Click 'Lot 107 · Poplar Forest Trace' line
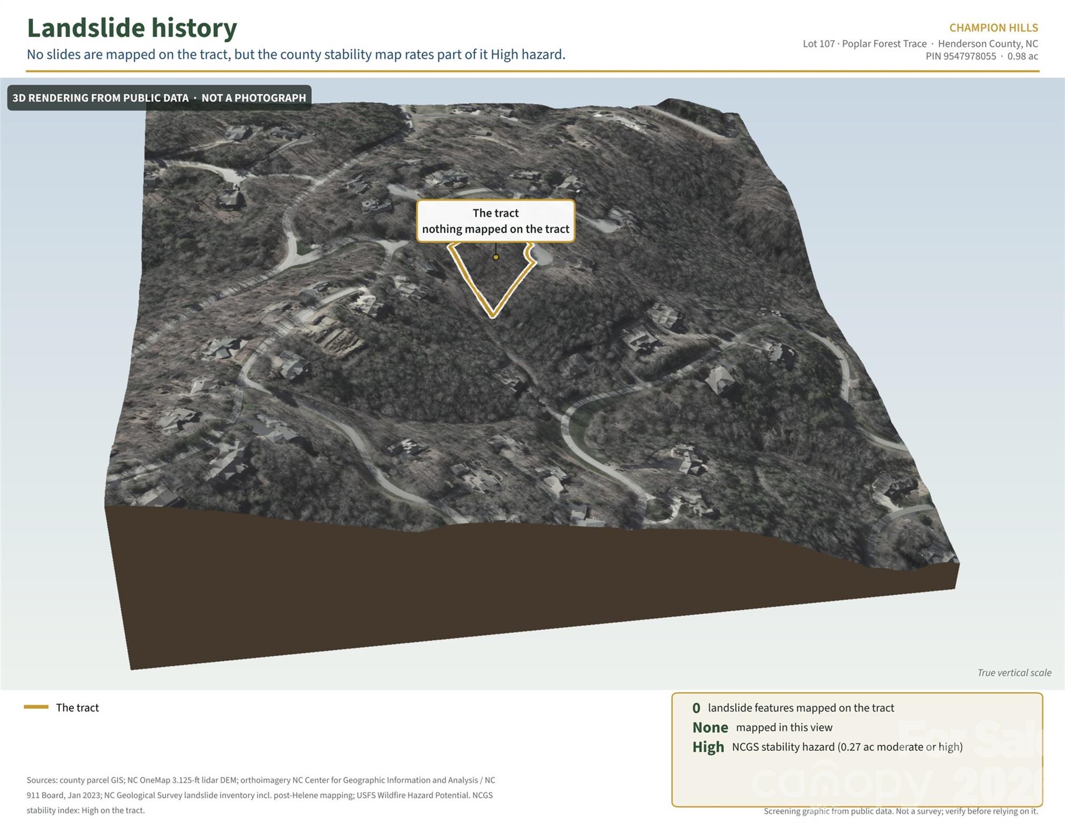Screen dimensions: 1065x823 [920, 44]
